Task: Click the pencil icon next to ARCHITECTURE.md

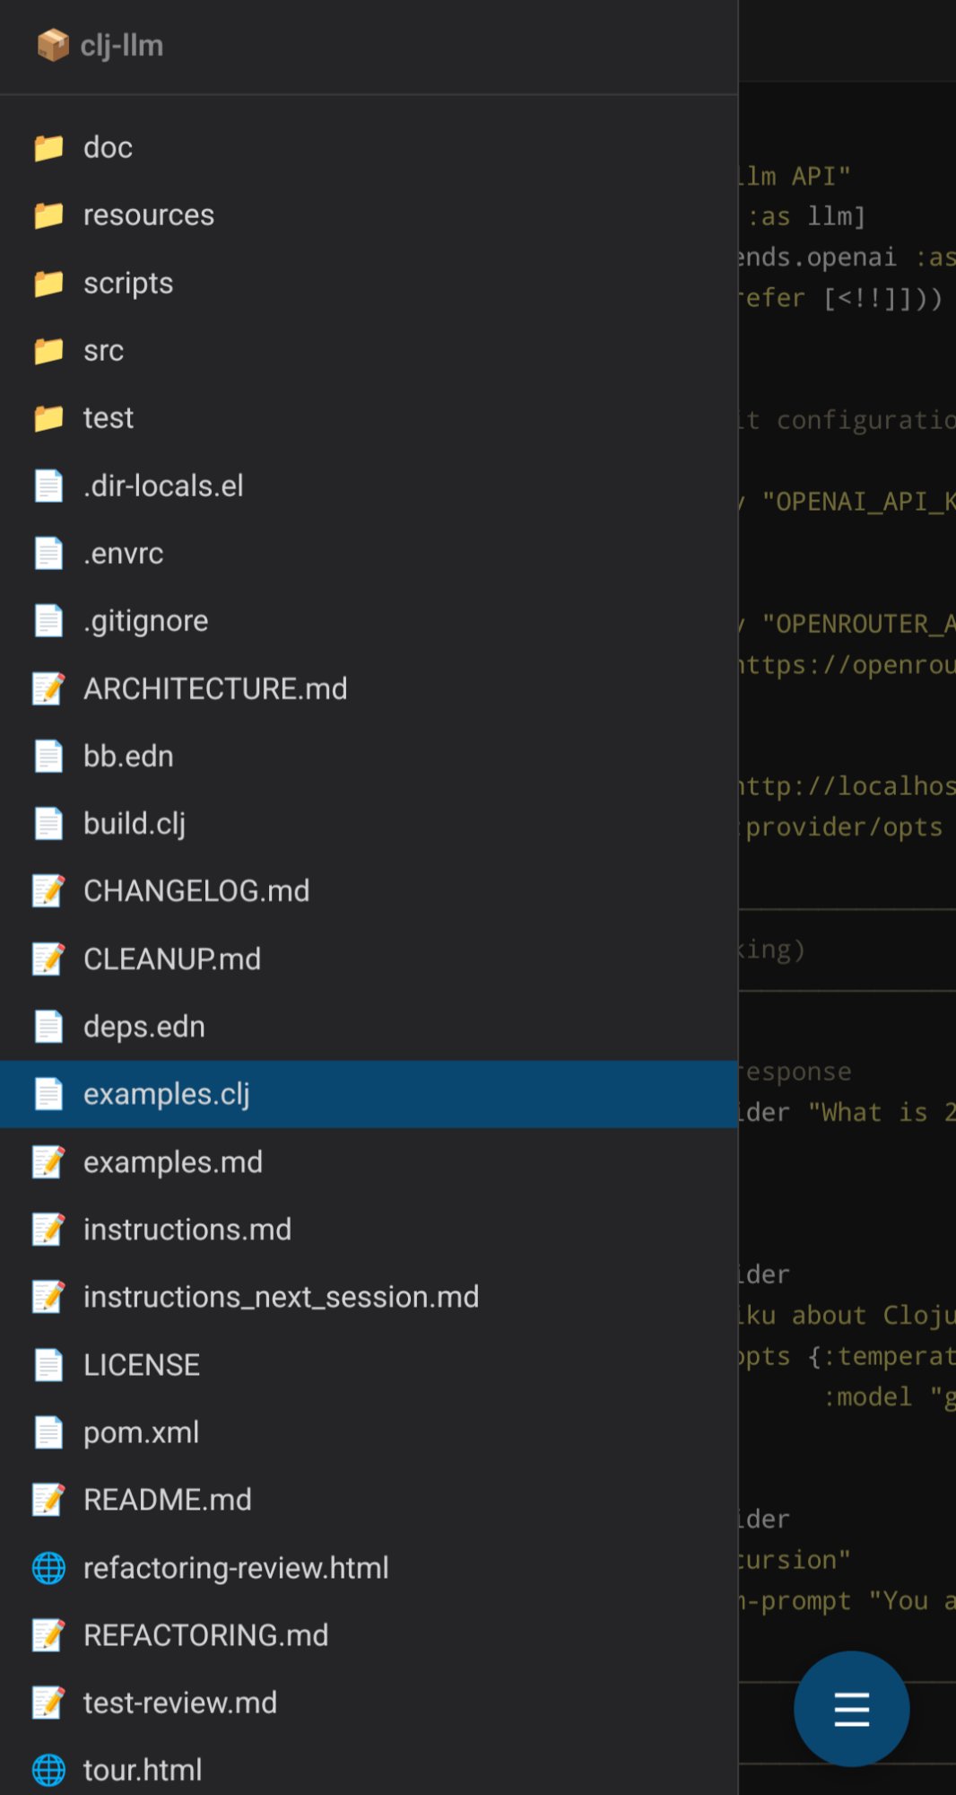Action: point(48,688)
